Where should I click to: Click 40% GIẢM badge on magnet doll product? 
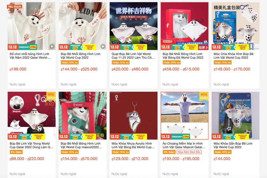click(51, 96)
